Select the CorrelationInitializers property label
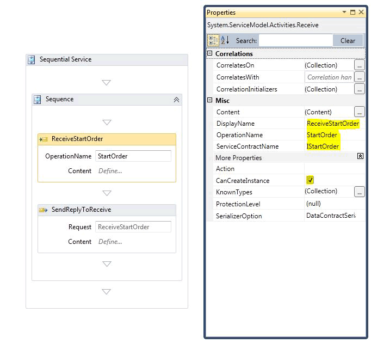The image size is (371, 343). click(x=246, y=89)
